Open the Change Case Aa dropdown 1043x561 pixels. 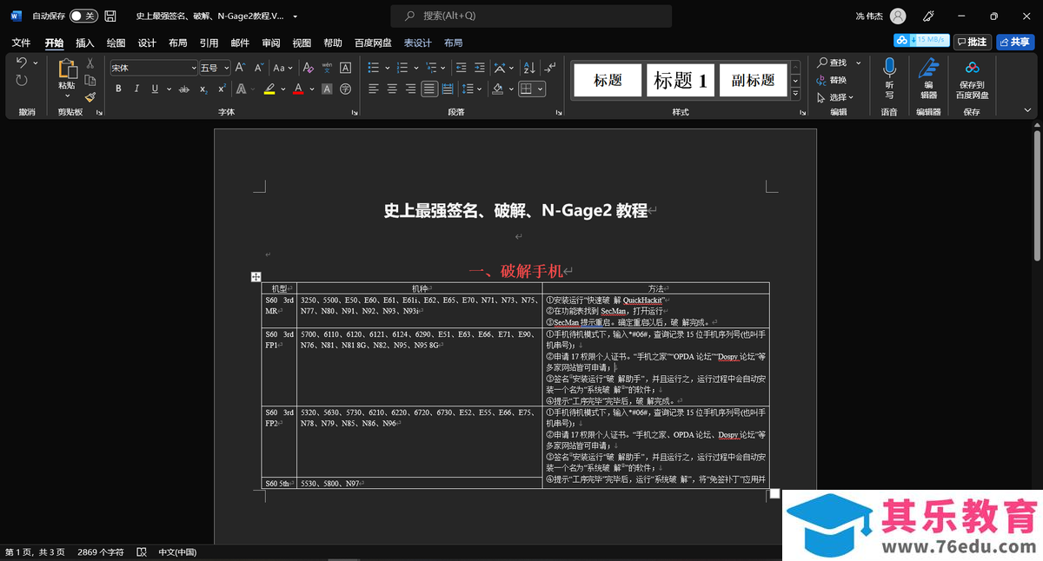pos(282,68)
